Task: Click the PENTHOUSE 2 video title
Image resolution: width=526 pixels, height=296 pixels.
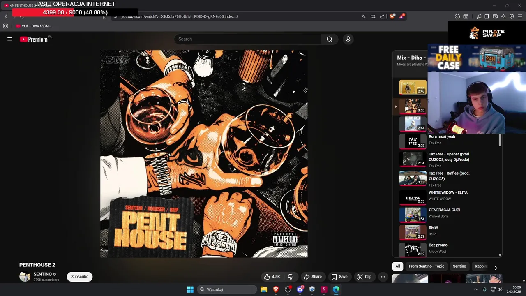Action: tap(37, 265)
